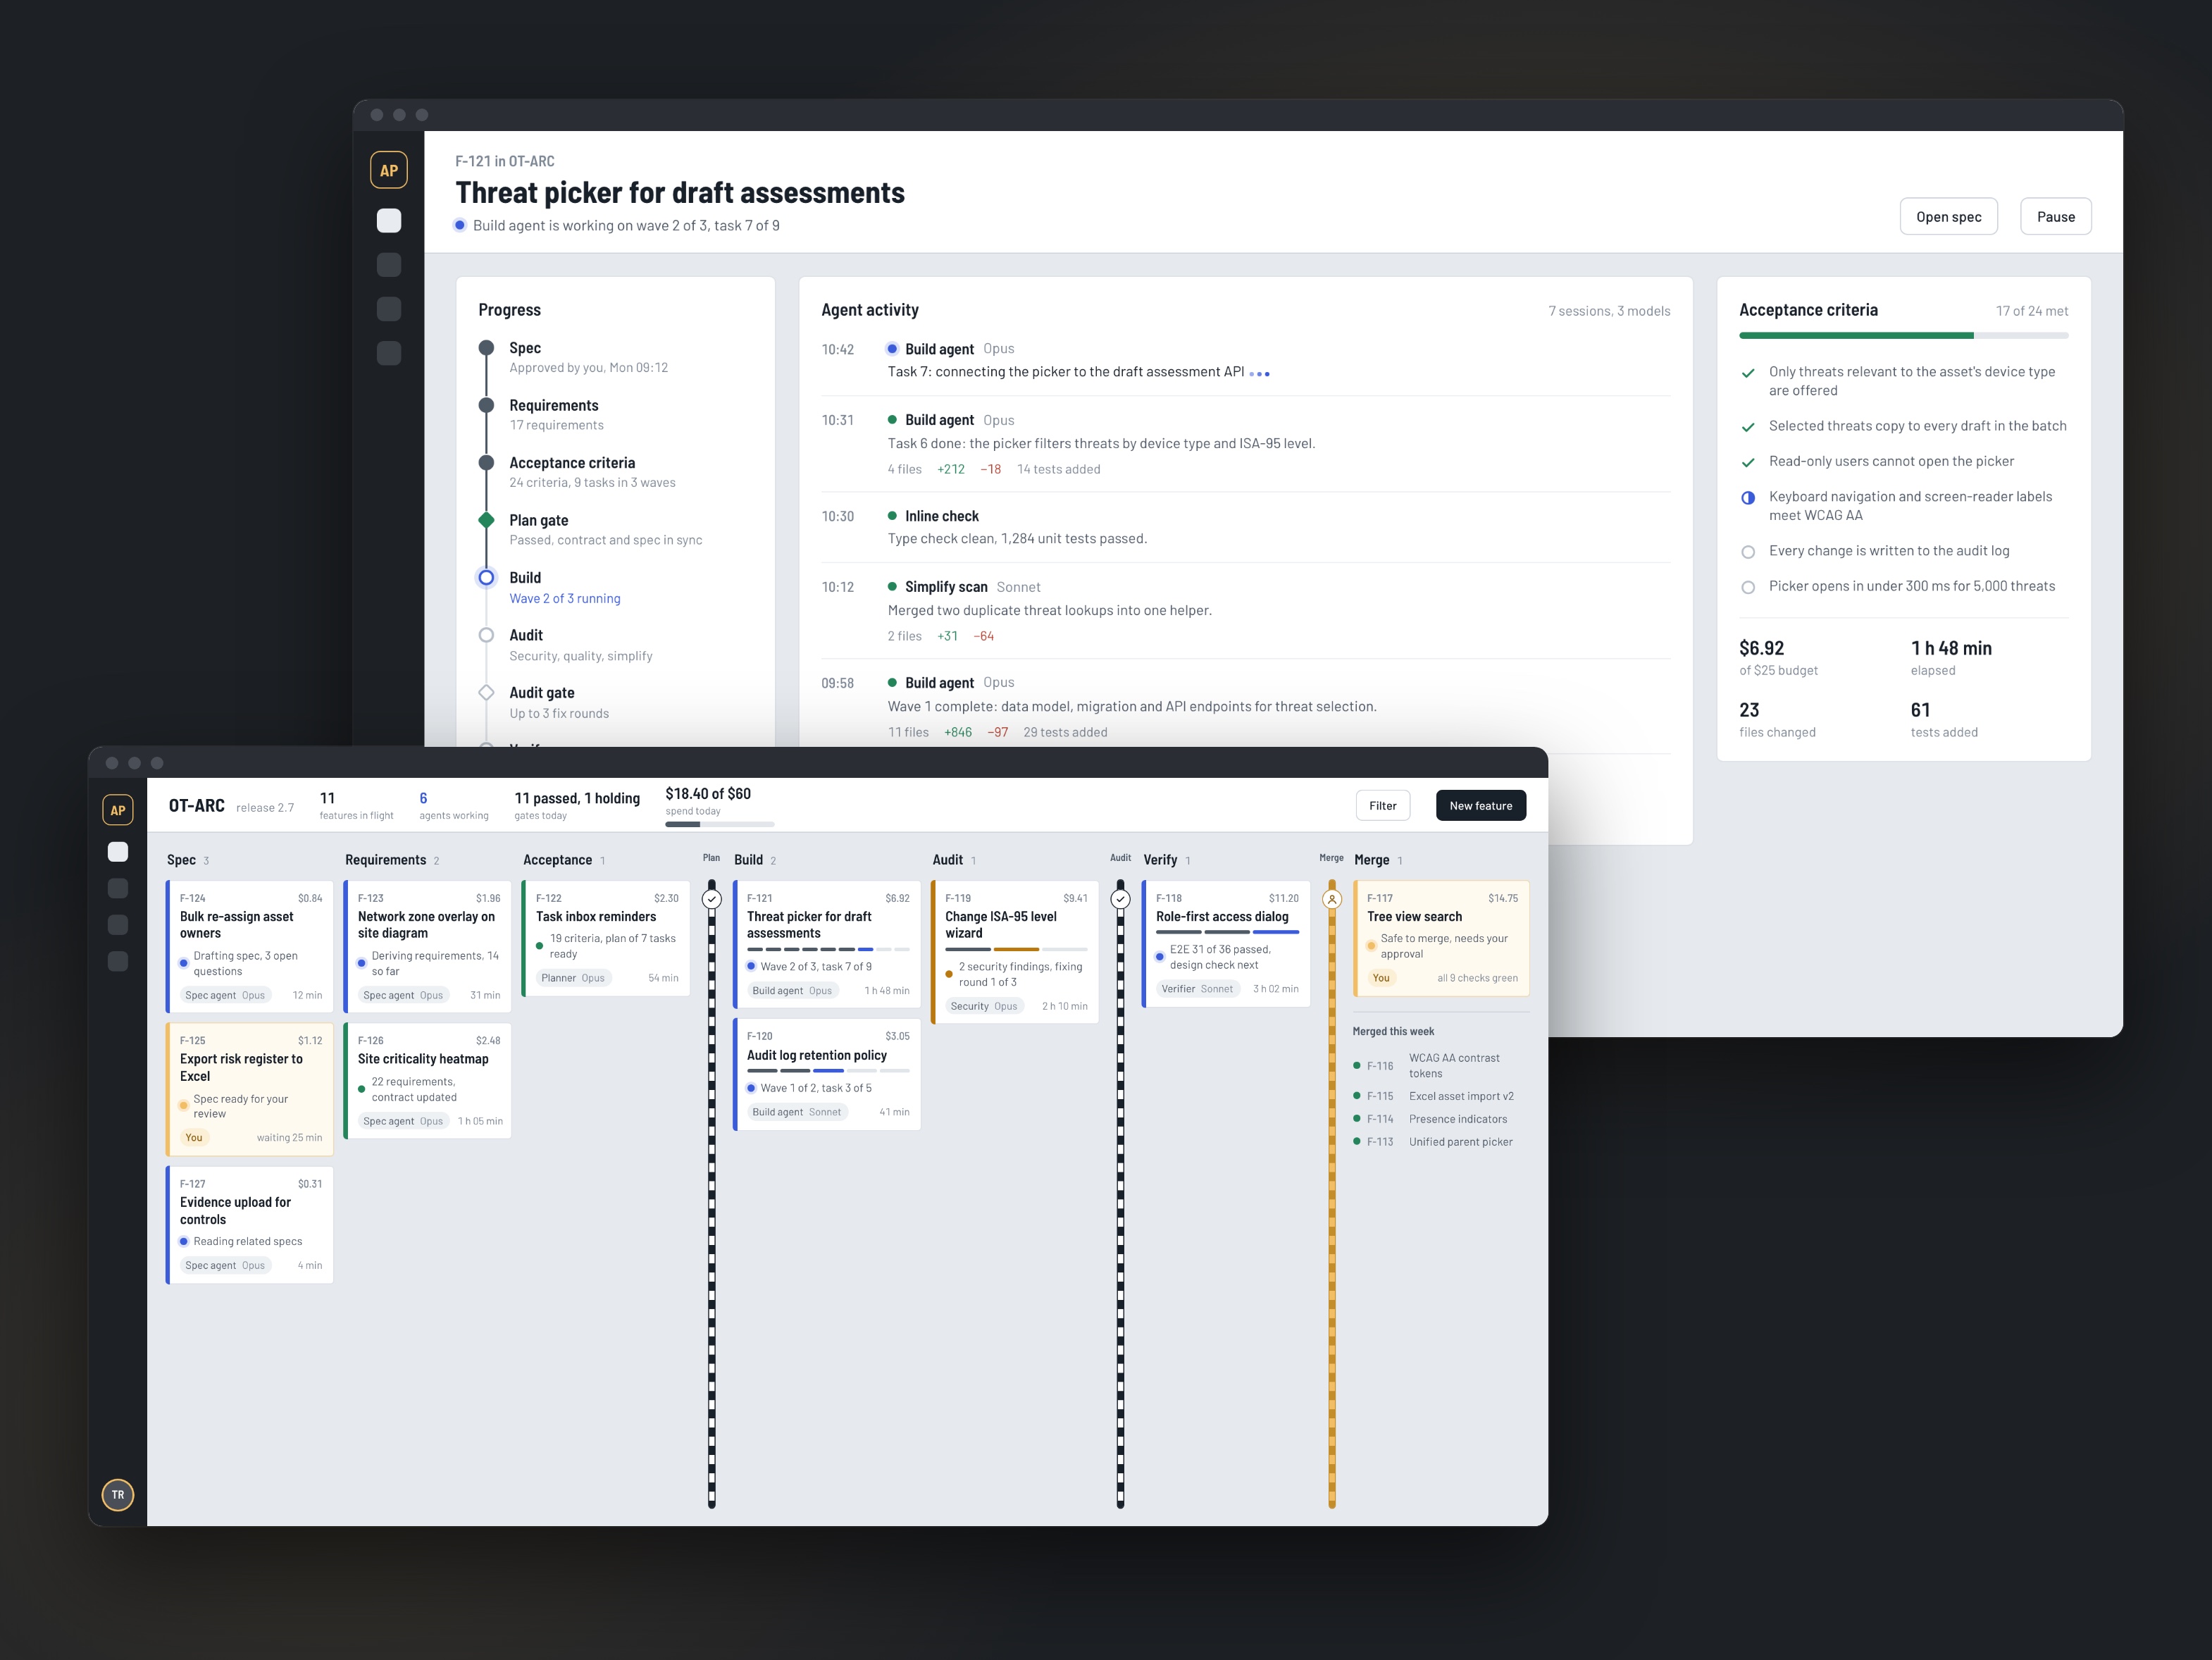Select the Audit gate diamond in Progress
This screenshot has height=1660, width=2212.
(486, 692)
